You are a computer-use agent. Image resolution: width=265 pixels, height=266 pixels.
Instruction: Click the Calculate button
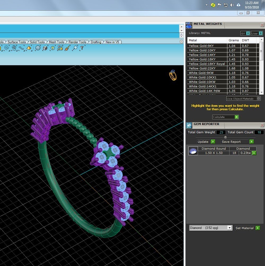click(225, 117)
